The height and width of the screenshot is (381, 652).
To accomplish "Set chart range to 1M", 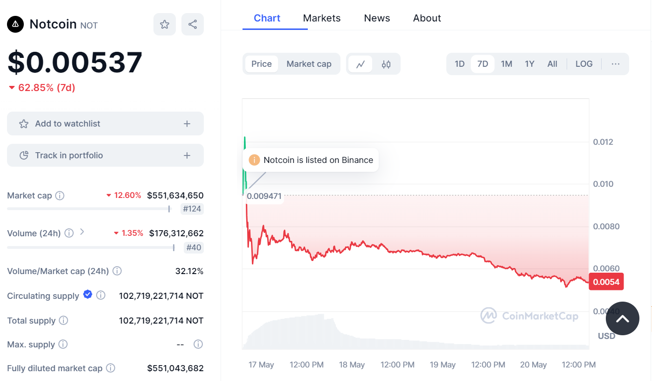I will click(x=506, y=64).
